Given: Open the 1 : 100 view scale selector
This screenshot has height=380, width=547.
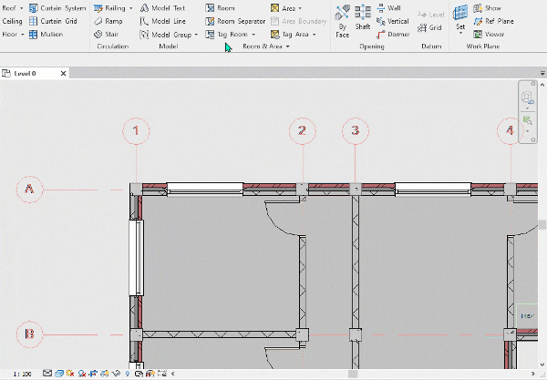Looking at the screenshot, I should 22,374.
